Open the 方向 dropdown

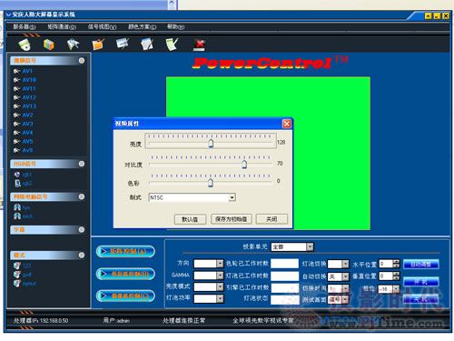[x=220, y=264]
